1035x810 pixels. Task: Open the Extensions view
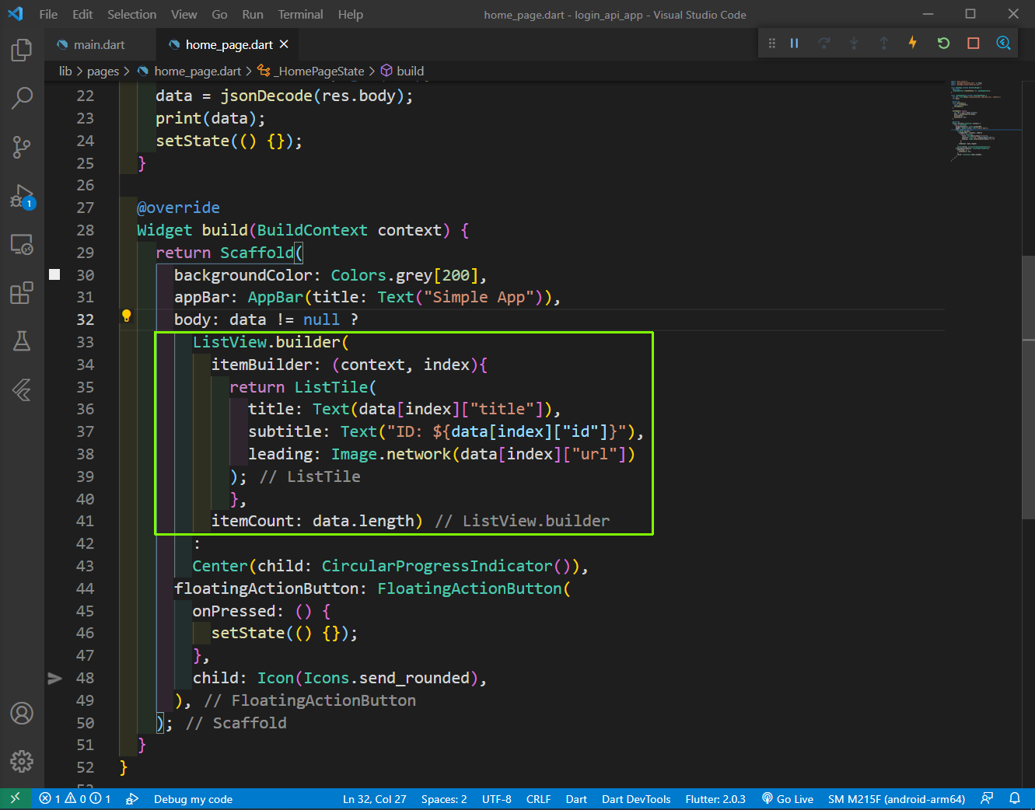22,292
